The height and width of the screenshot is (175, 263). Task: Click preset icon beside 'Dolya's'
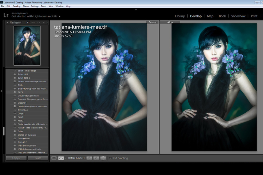[14, 113]
